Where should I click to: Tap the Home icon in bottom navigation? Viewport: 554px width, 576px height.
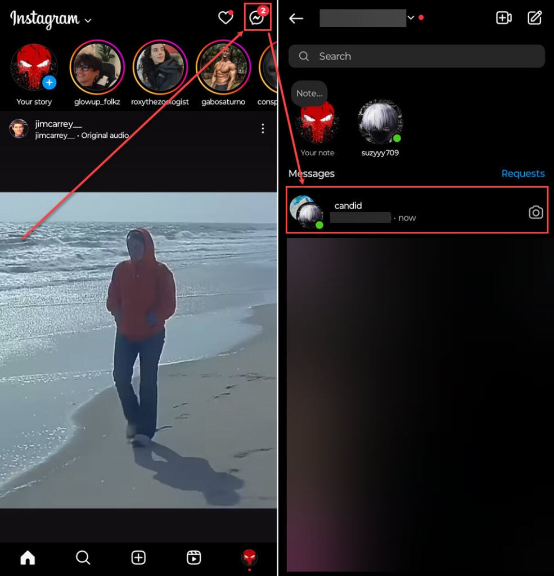pyautogui.click(x=28, y=557)
